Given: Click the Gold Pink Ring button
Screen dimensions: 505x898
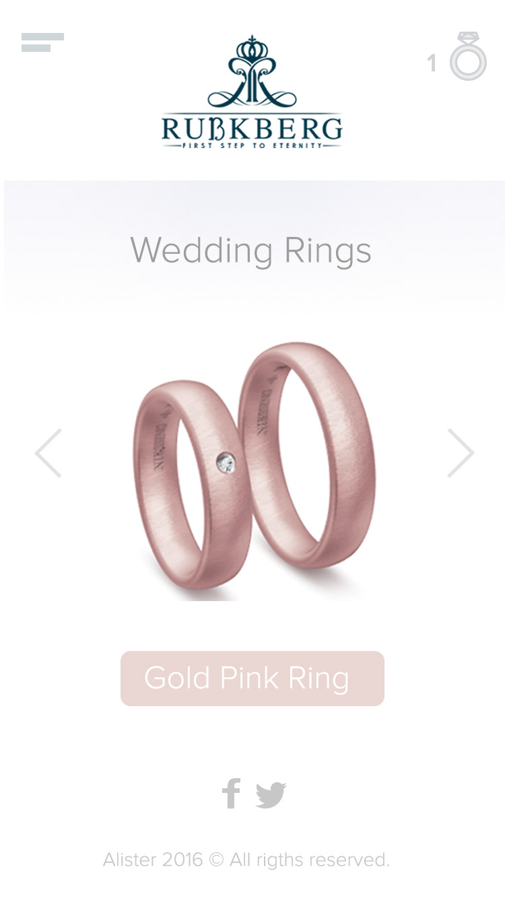Looking at the screenshot, I should coord(252,679).
